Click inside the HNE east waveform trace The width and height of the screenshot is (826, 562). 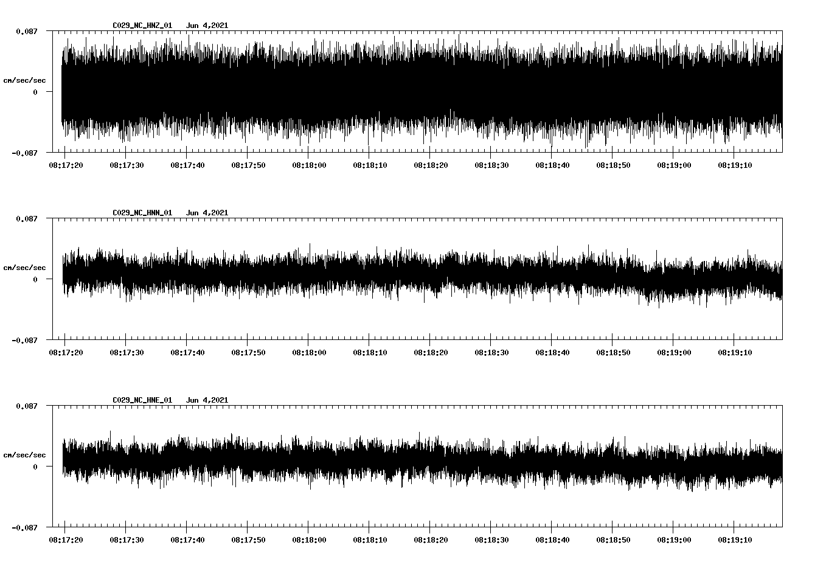422,462
